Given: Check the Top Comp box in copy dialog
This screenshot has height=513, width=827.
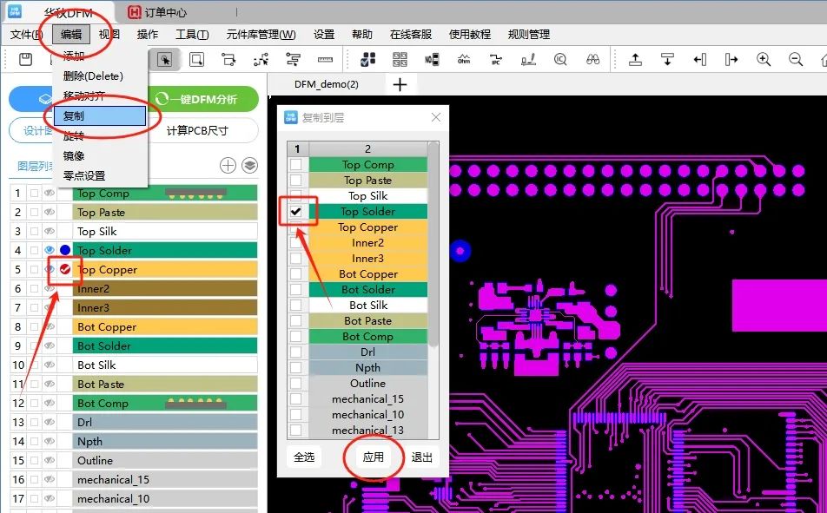Looking at the screenshot, I should click(x=296, y=165).
